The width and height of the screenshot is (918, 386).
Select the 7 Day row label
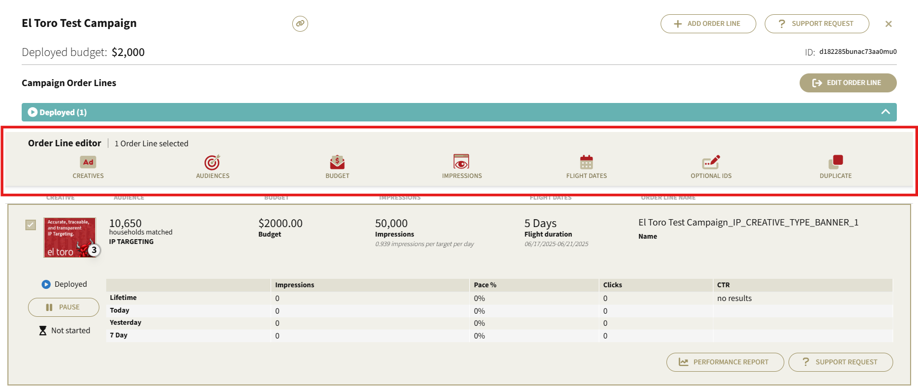118,335
